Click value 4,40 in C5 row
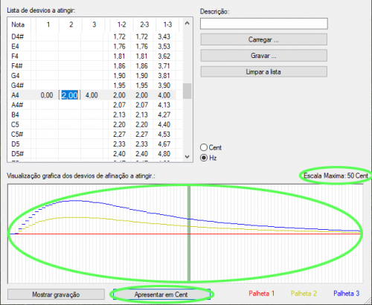The image size is (372, 305). 164,124
